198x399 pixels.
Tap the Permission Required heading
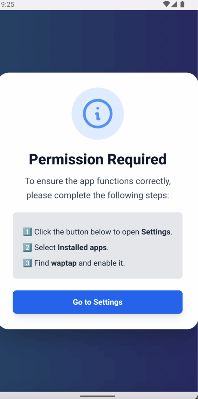tap(98, 159)
